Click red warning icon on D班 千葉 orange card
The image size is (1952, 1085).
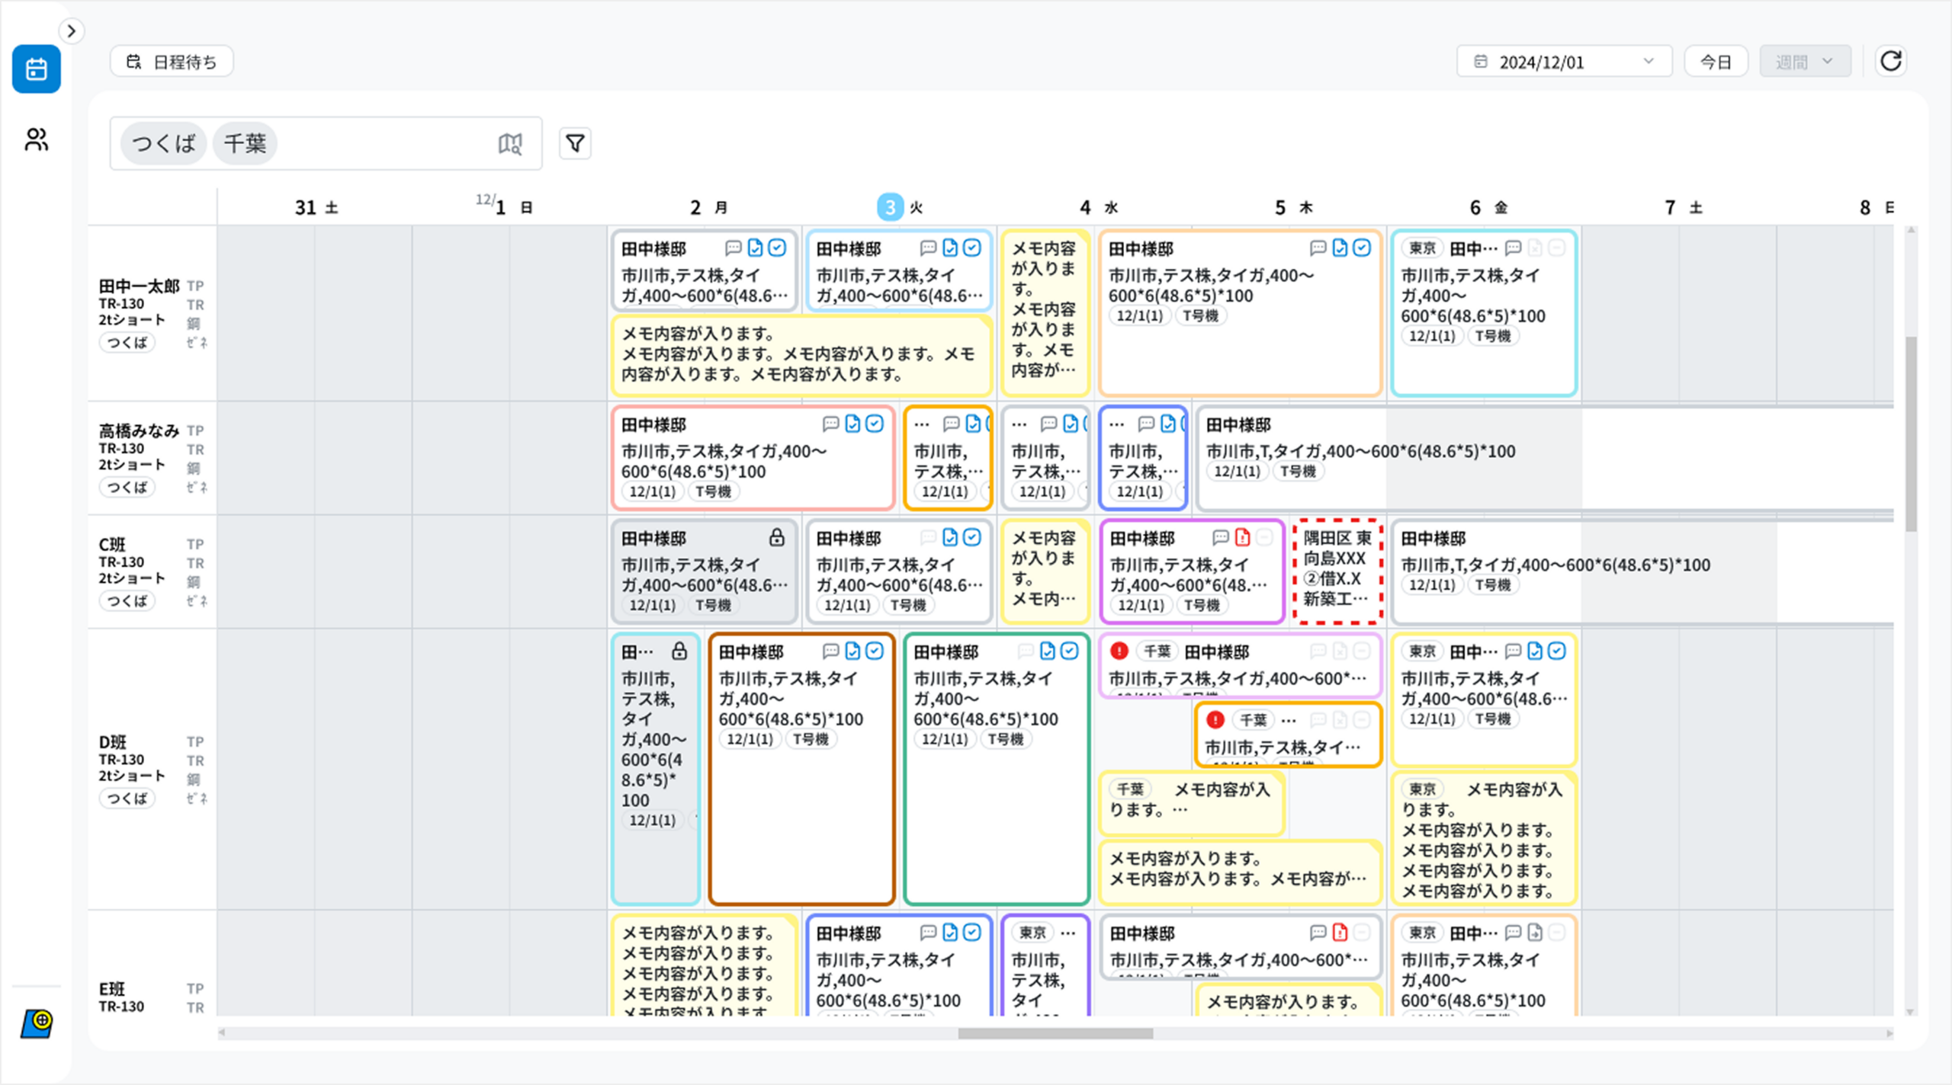(1215, 719)
